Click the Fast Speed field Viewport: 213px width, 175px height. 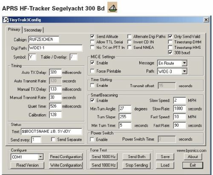coord(179,117)
